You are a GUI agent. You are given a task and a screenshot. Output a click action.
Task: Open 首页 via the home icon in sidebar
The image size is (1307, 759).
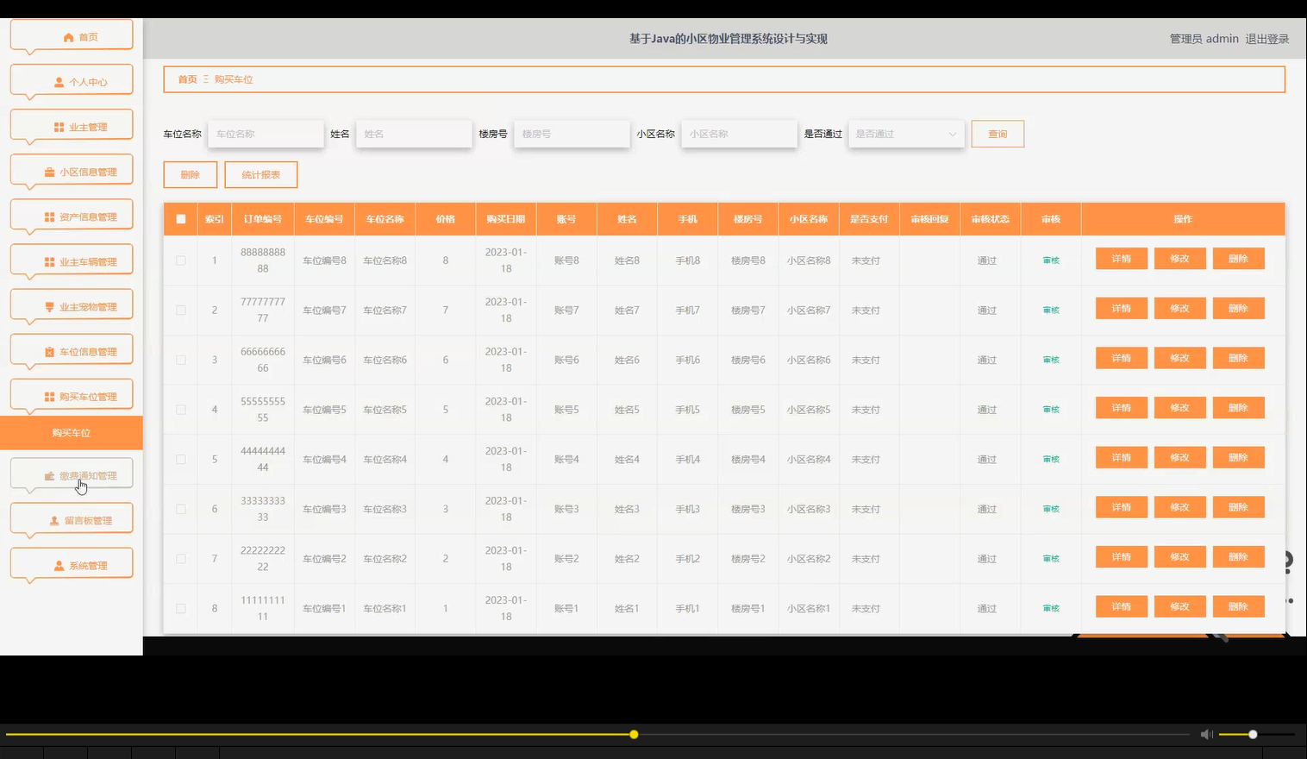click(69, 37)
